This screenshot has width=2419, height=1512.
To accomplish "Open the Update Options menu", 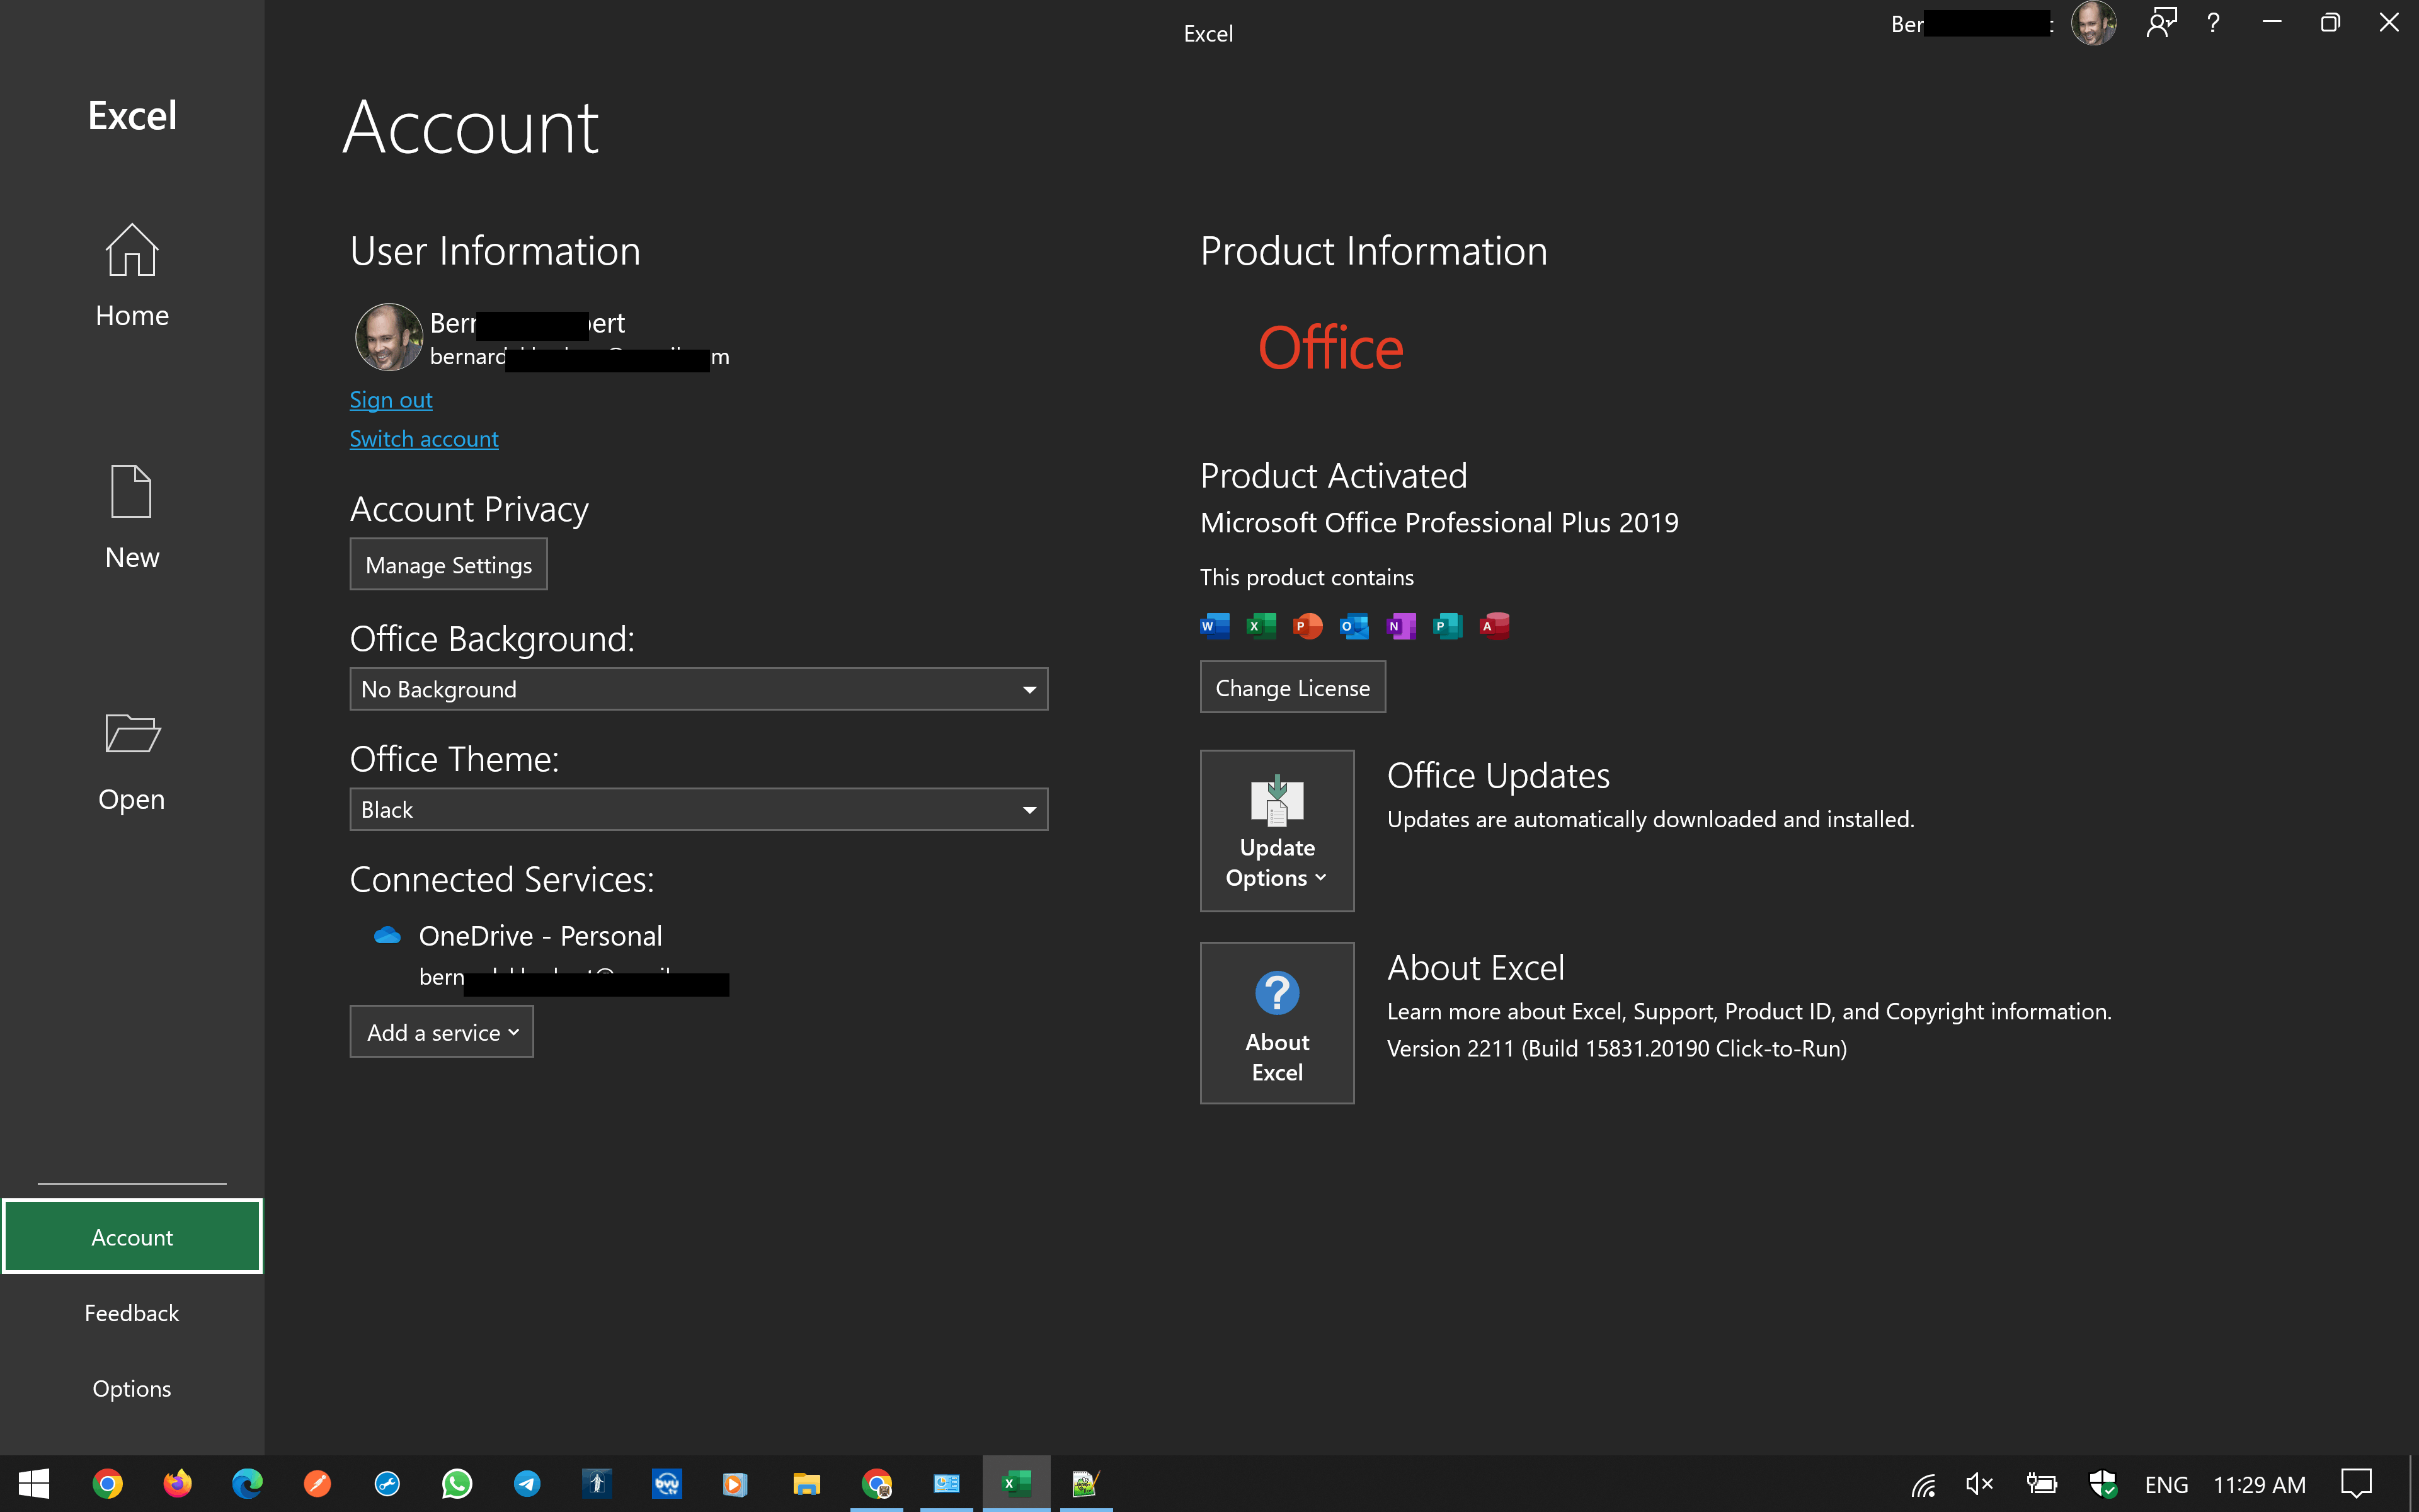I will (x=1278, y=831).
